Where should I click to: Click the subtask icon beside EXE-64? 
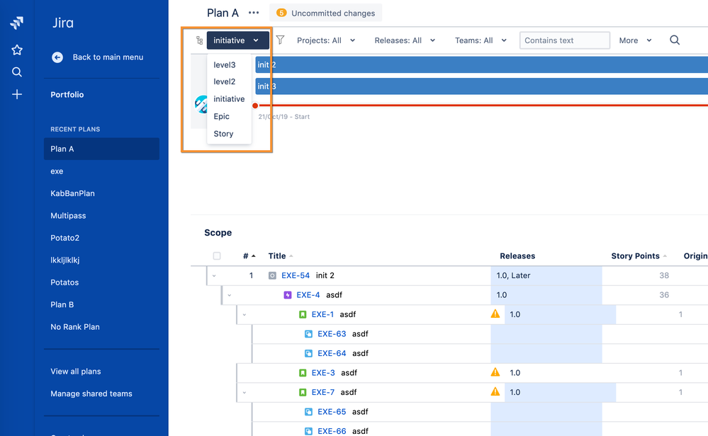pos(308,353)
